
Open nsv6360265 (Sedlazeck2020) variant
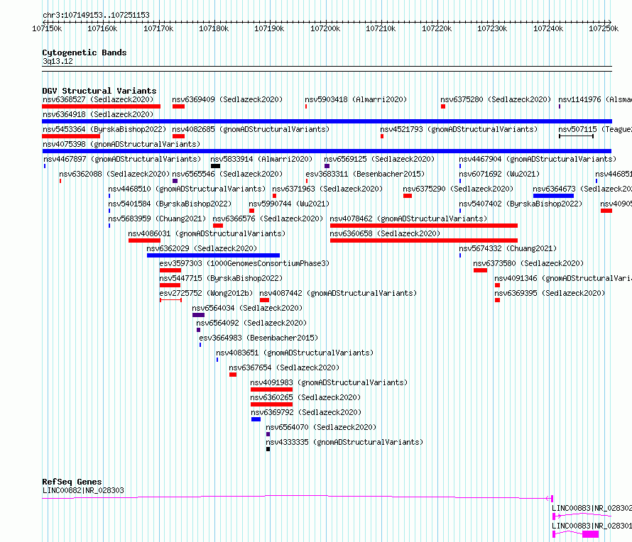click(305, 397)
